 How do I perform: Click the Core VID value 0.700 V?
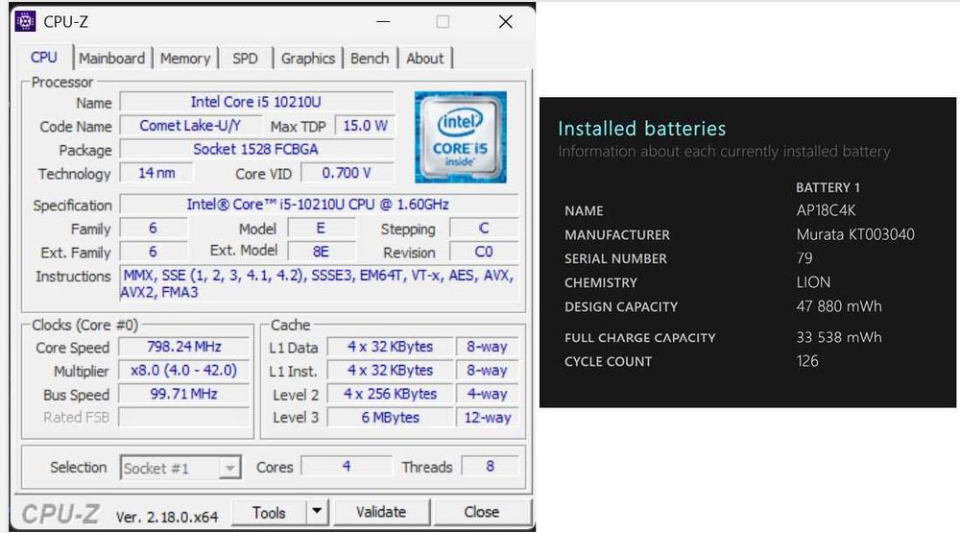pyautogui.click(x=347, y=174)
